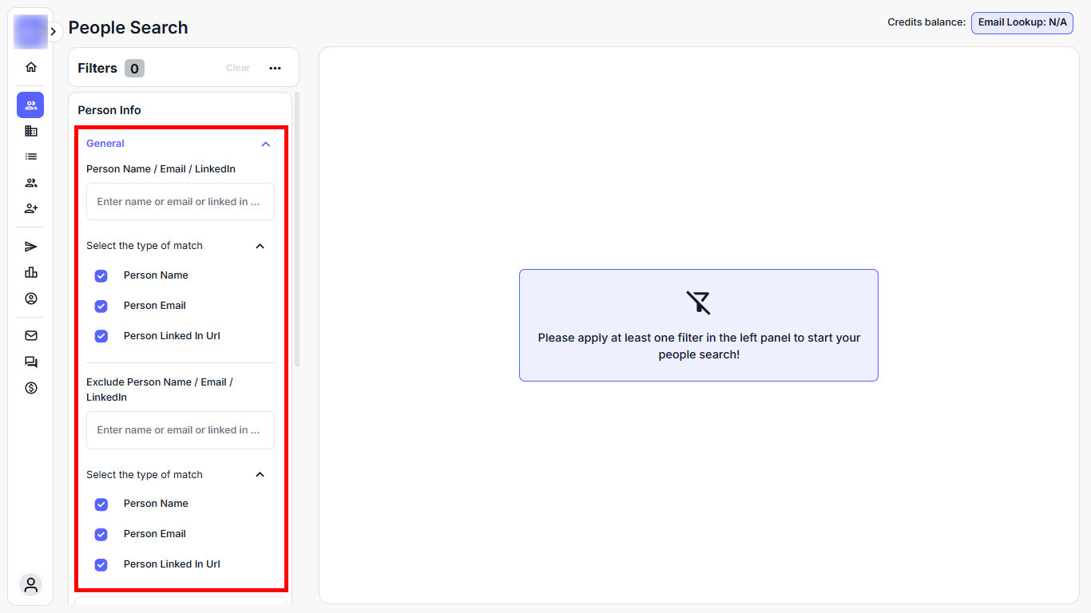The width and height of the screenshot is (1091, 613).
Task: Uncheck the first Person Name match checkbox
Action: [x=101, y=276]
